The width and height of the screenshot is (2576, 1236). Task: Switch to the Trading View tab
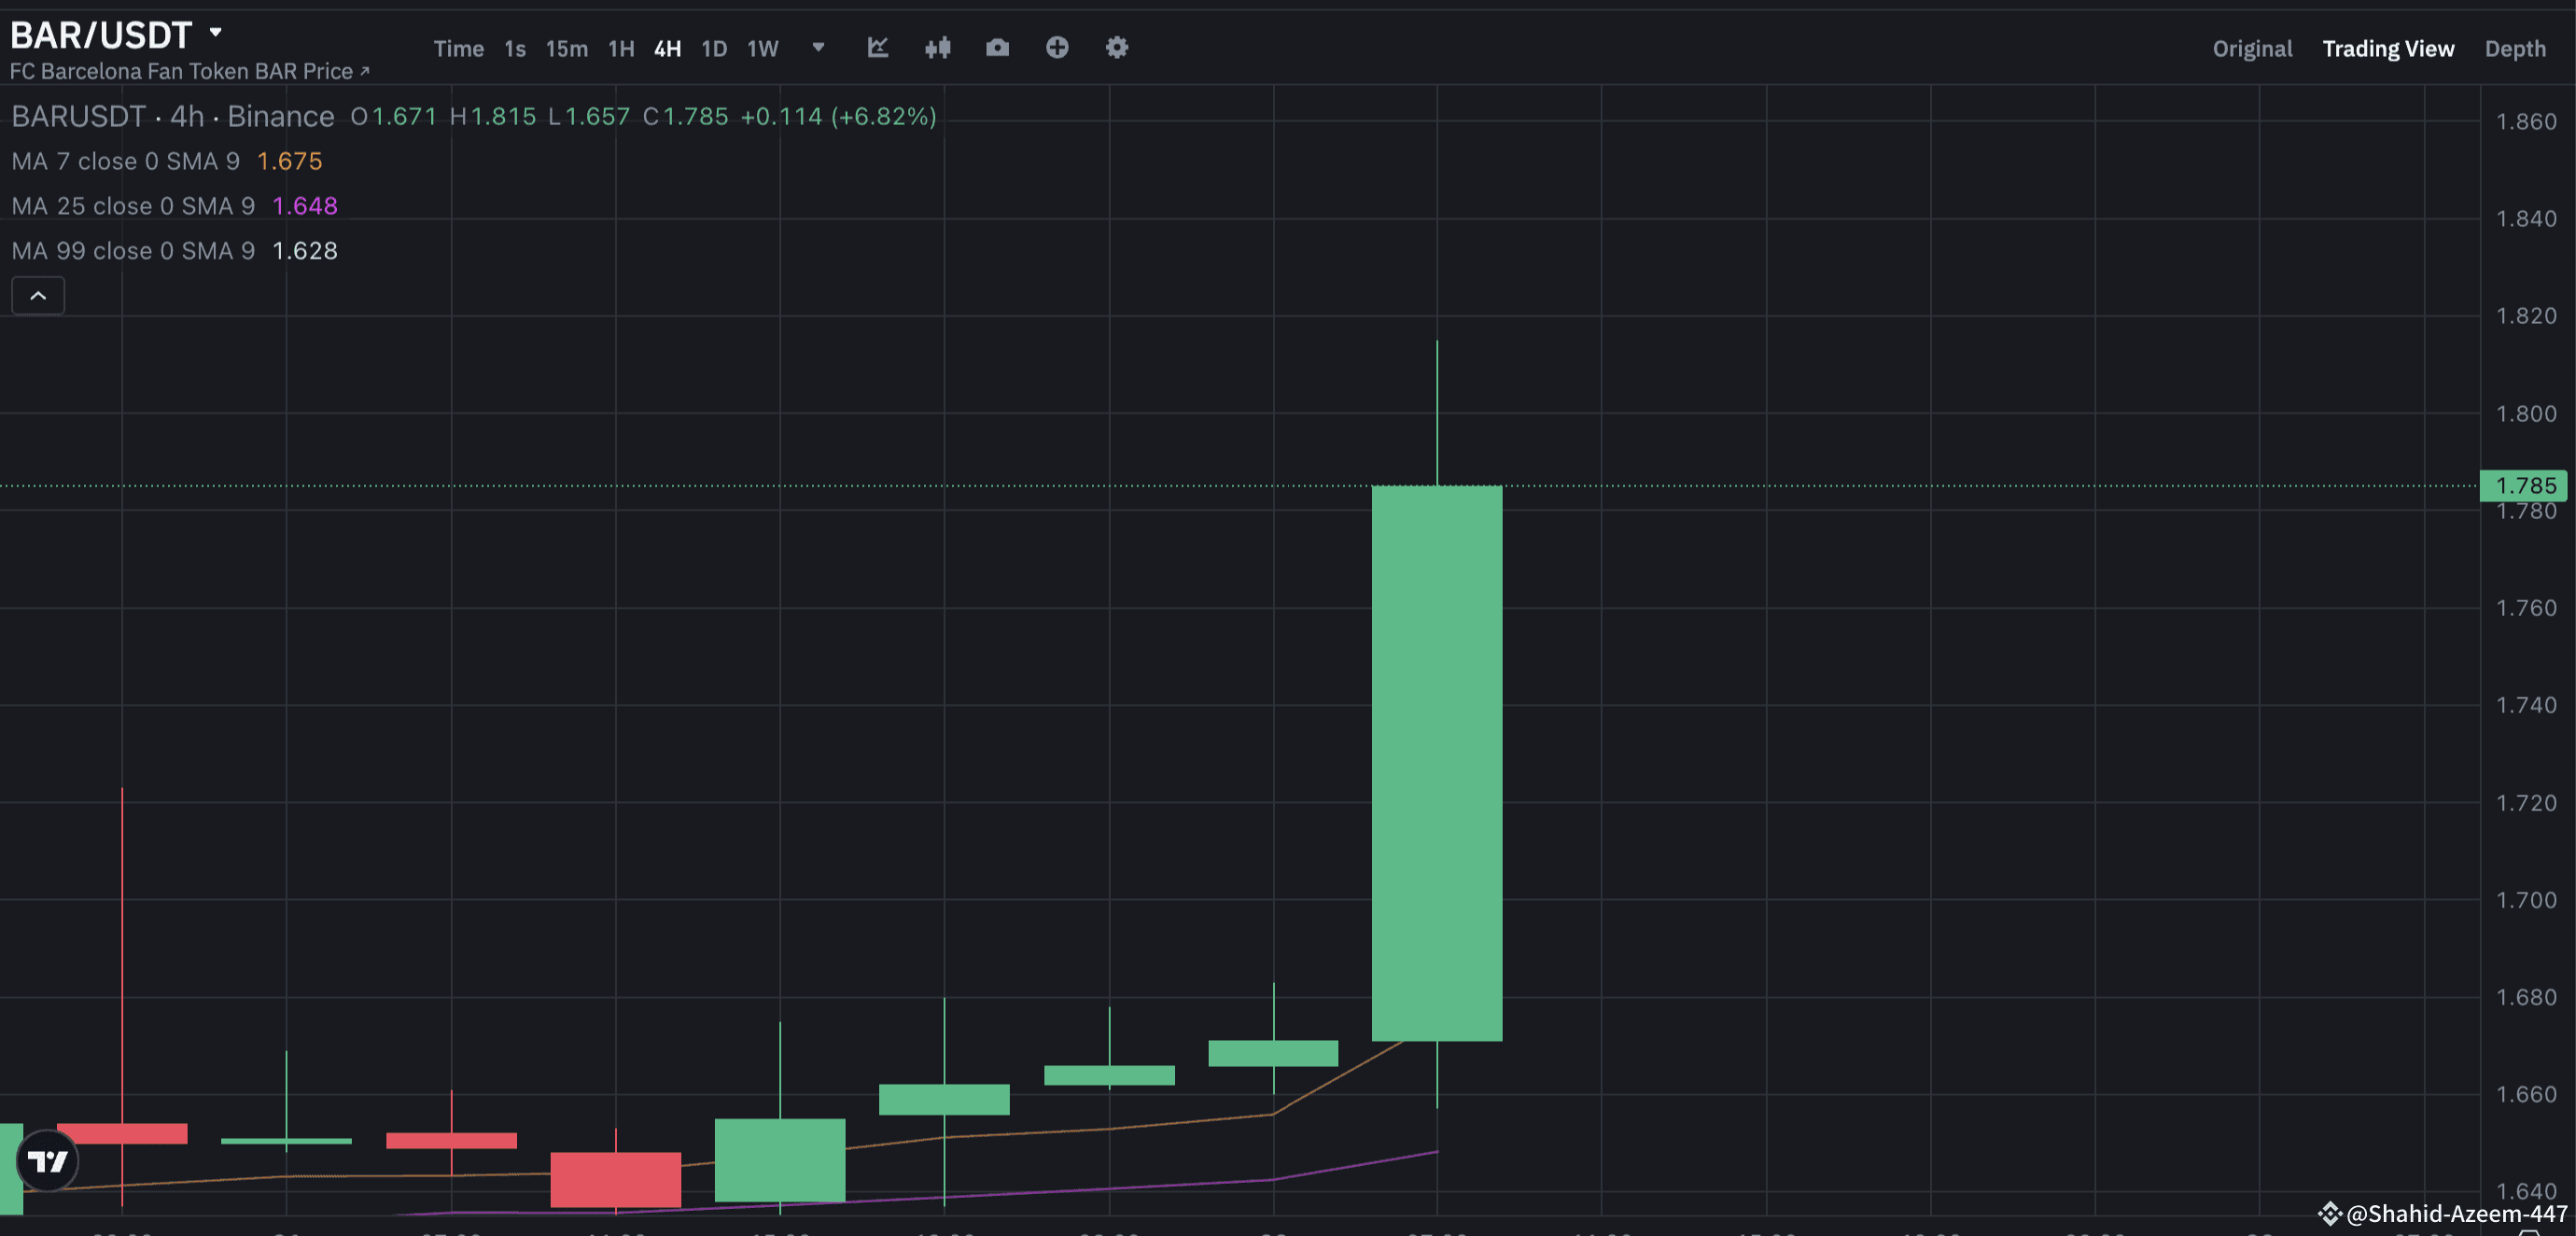2388,48
